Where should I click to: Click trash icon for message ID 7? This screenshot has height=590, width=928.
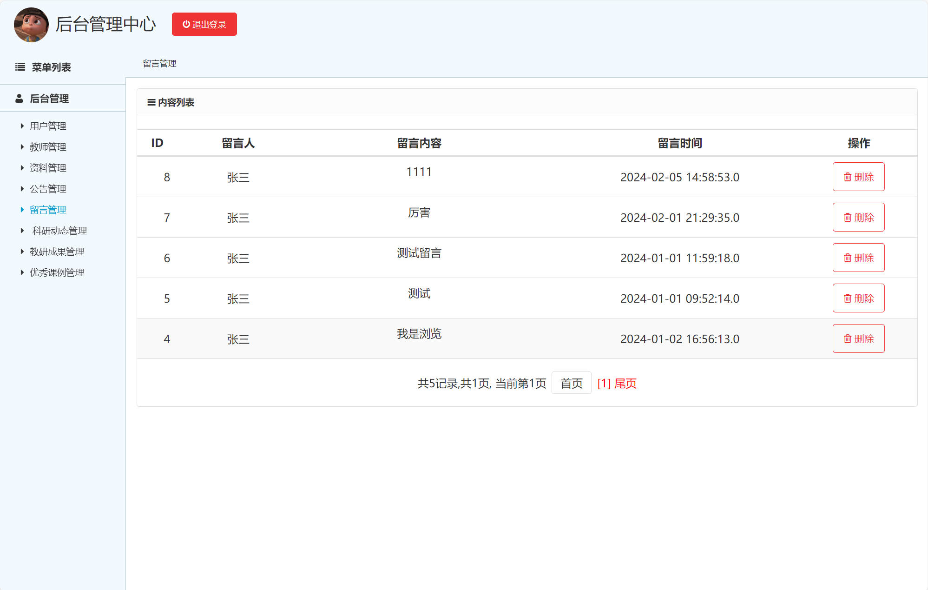847,218
